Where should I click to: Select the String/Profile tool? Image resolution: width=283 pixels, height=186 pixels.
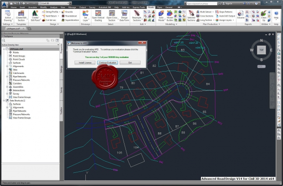point(51,12)
